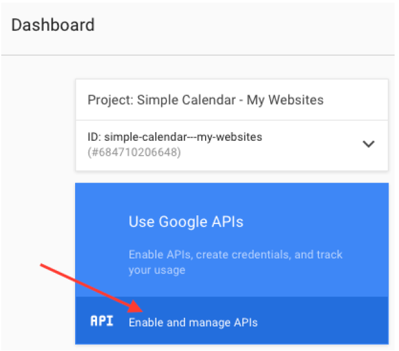The width and height of the screenshot is (399, 351).
Task: Click the dark blue card footer bar
Action: tap(232, 320)
